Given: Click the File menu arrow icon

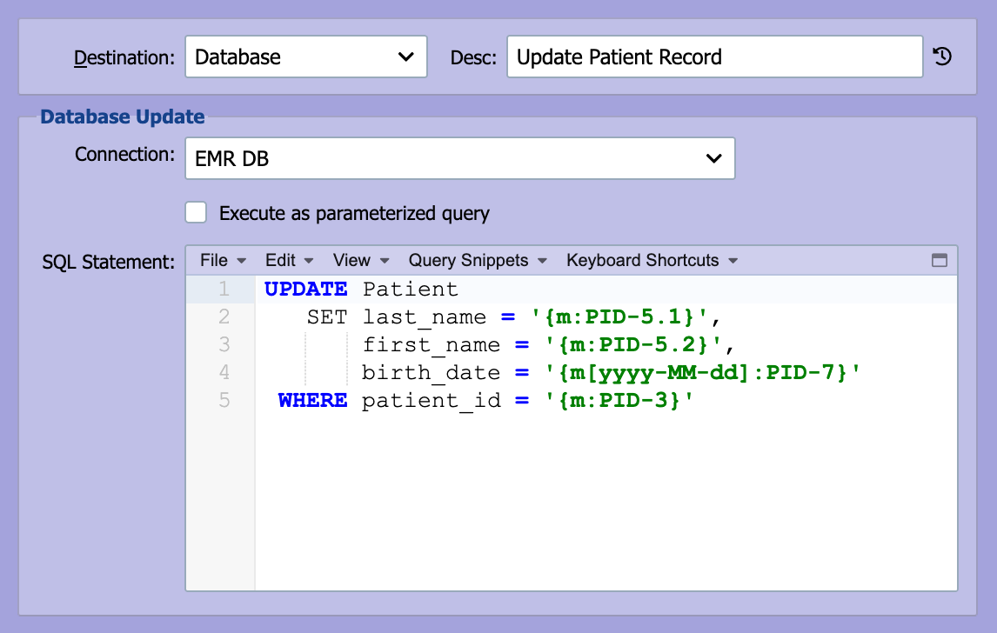Looking at the screenshot, I should 241,261.
